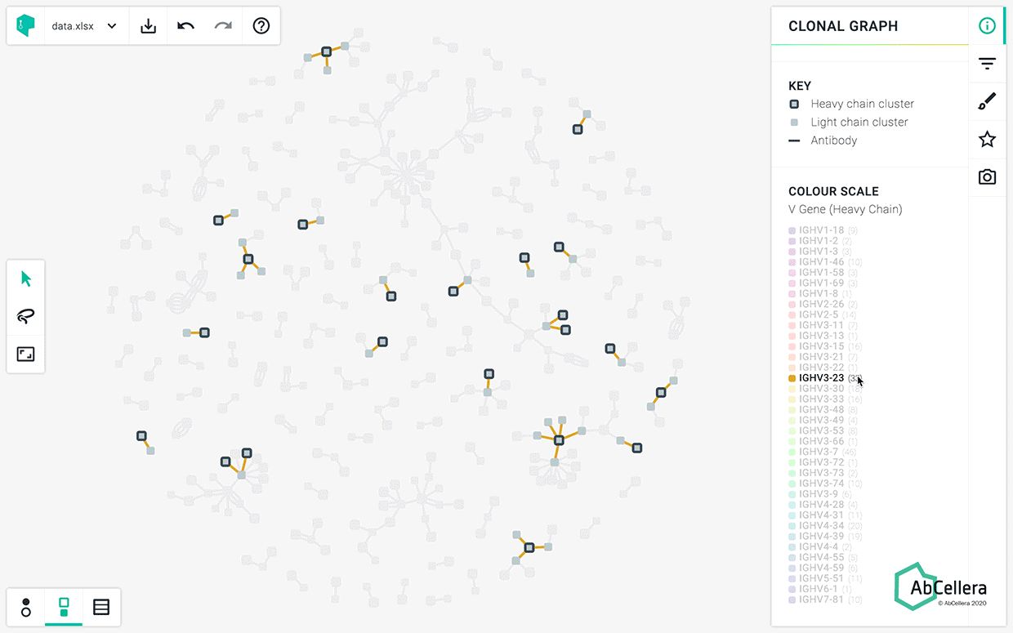Screen dimensions: 1013x633
Task: Switch to the circle nodes view
Action: 26,607
